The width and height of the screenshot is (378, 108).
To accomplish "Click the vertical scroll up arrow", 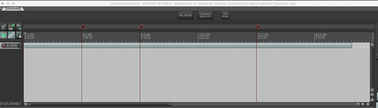I will tap(372, 45).
